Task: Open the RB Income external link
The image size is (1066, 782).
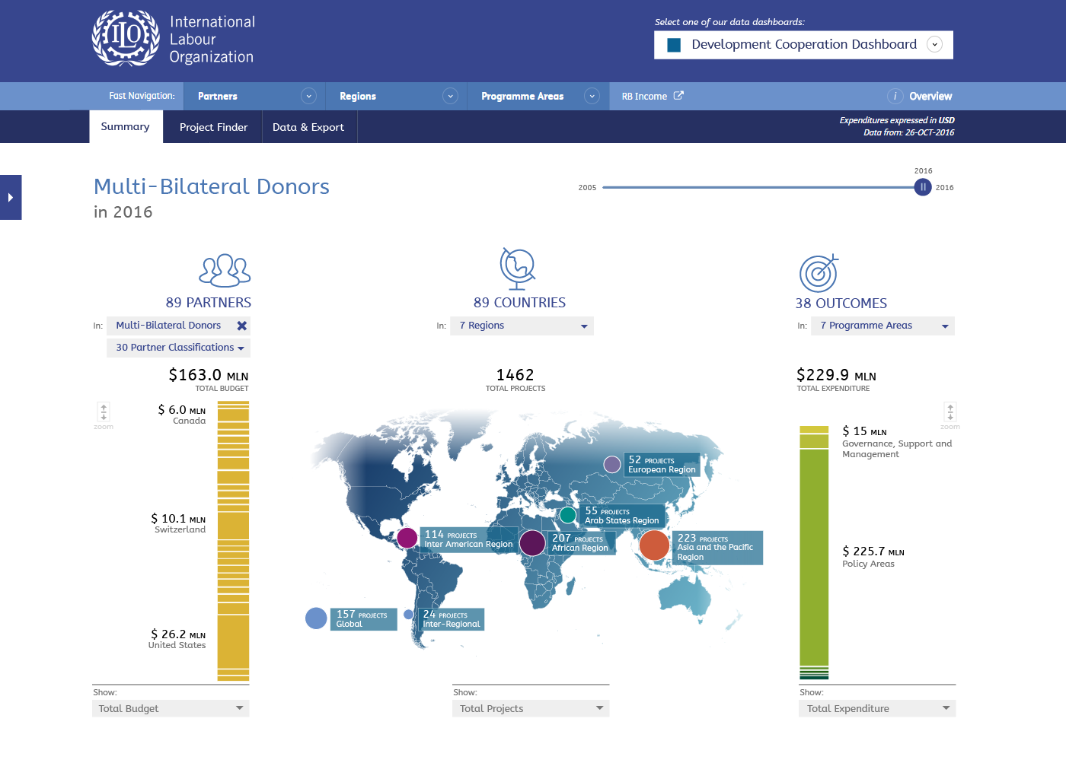Action: pos(653,97)
